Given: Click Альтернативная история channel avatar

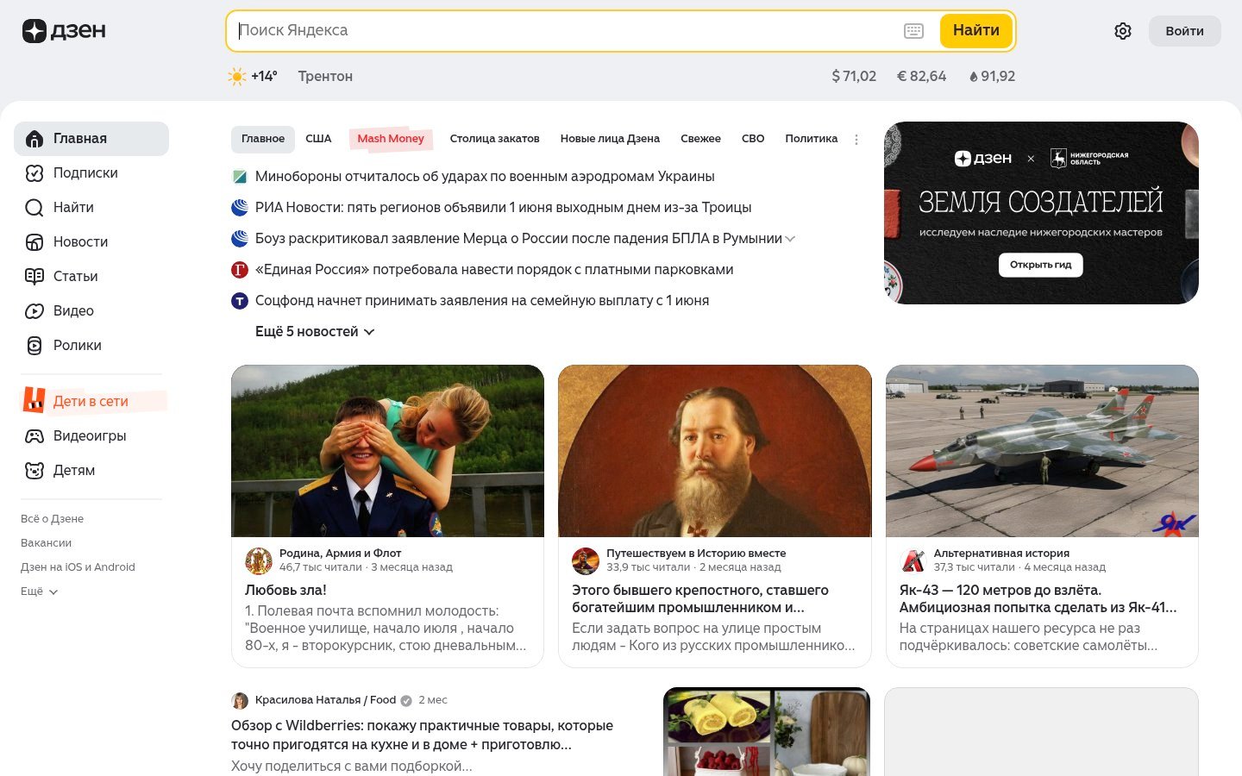Looking at the screenshot, I should pos(913,560).
